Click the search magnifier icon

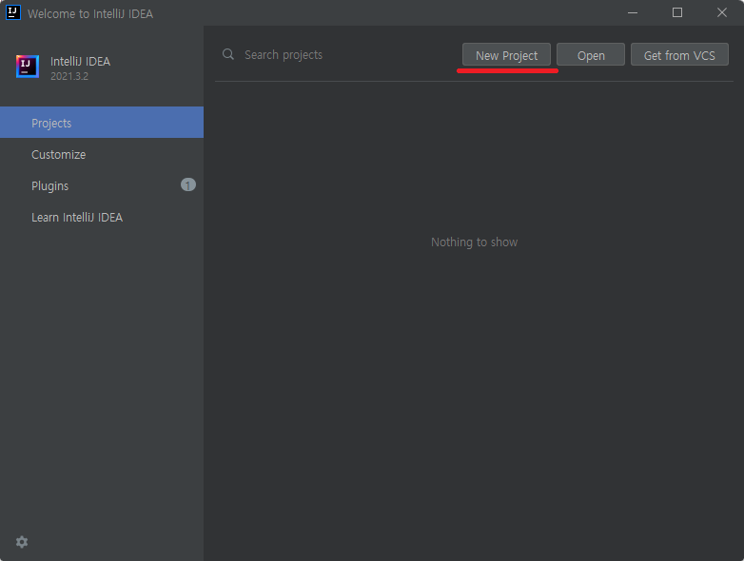coord(228,54)
